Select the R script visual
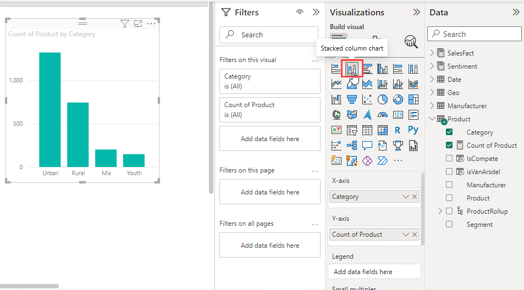The width and height of the screenshot is (524, 290). [398, 130]
